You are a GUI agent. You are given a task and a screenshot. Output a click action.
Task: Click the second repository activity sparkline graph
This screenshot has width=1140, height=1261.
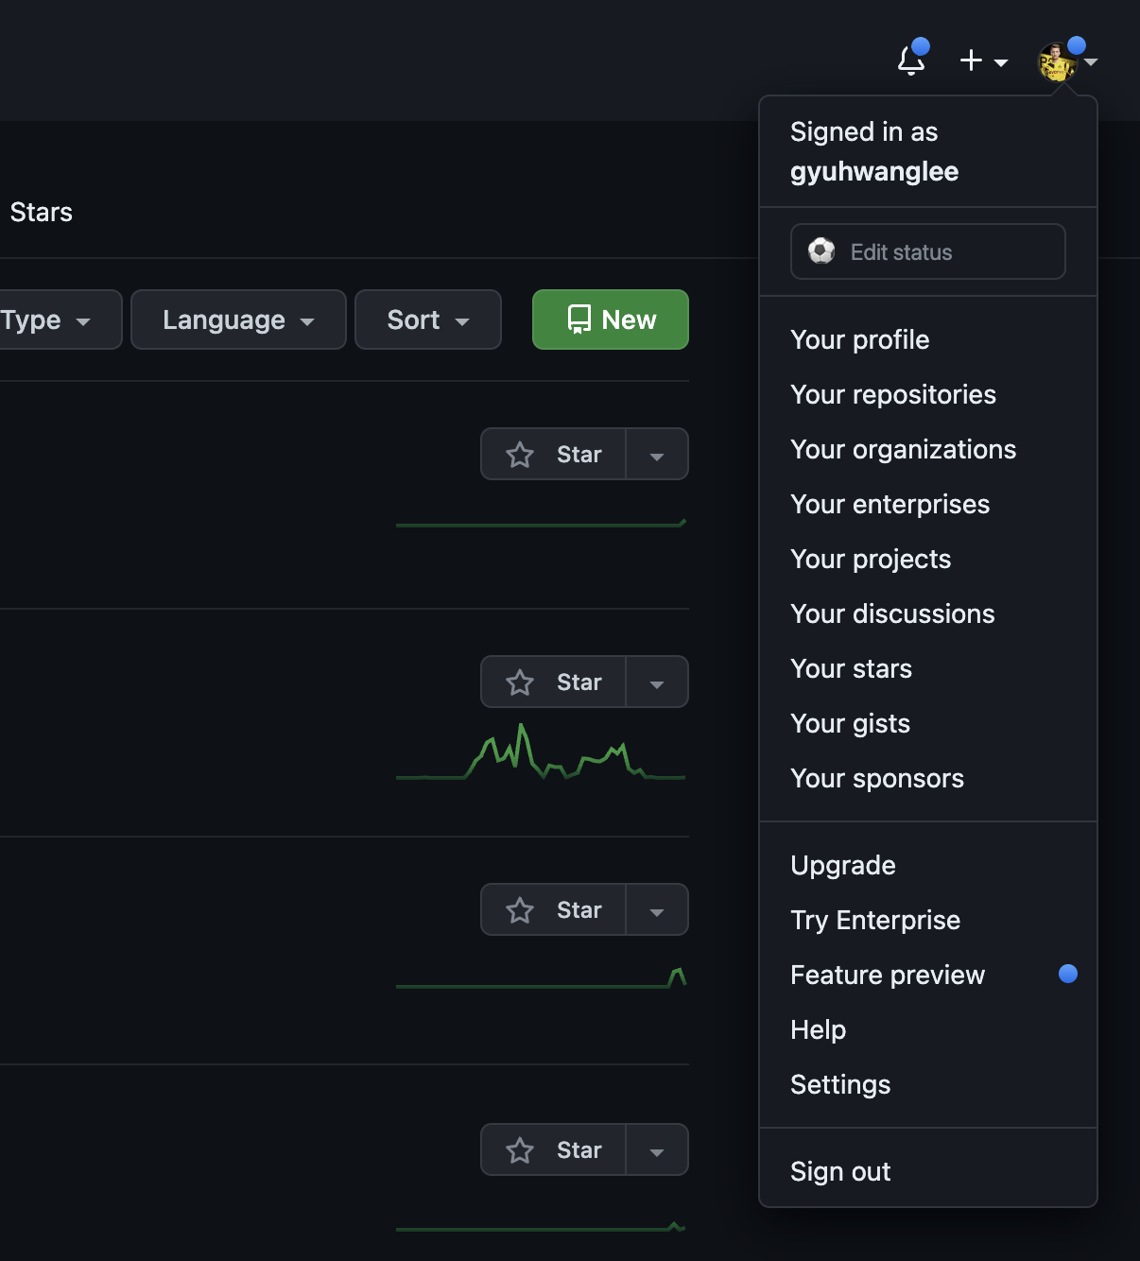pyautogui.click(x=541, y=752)
